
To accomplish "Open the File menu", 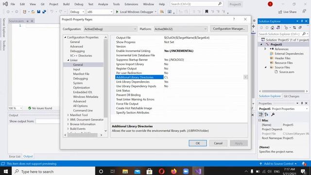I will 13,4.
